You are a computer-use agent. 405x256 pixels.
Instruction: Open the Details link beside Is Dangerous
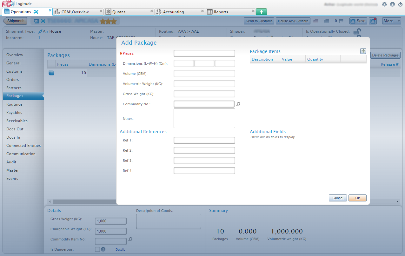click(120, 249)
